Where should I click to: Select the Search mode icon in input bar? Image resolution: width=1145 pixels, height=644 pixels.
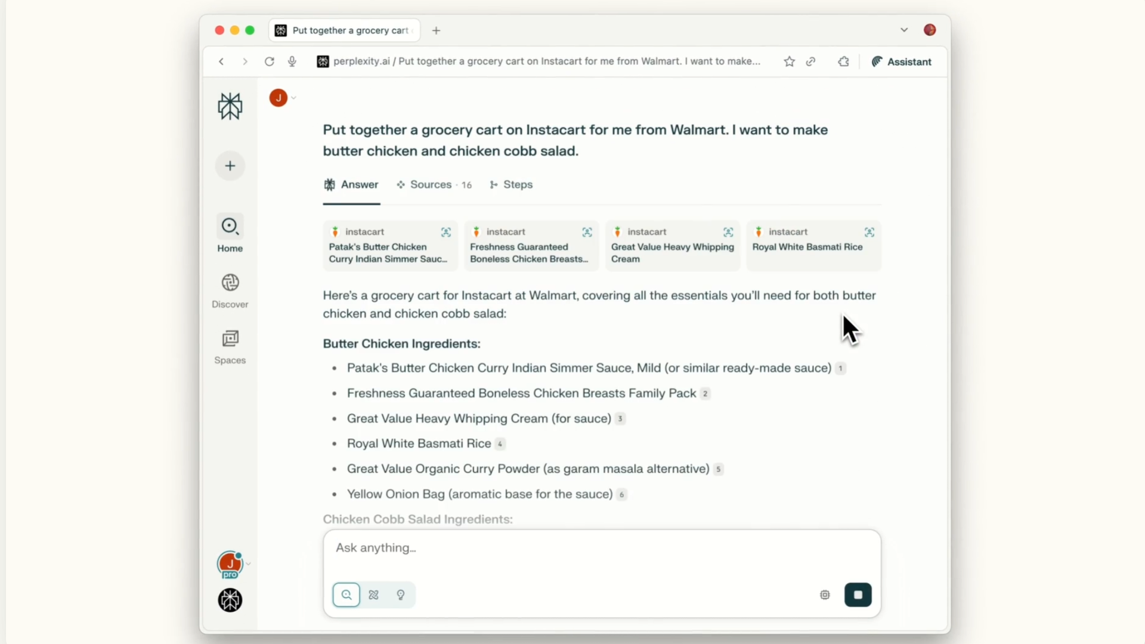pos(346,595)
